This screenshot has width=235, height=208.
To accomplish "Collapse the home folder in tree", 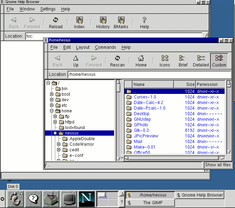I will click(x=52, y=111).
